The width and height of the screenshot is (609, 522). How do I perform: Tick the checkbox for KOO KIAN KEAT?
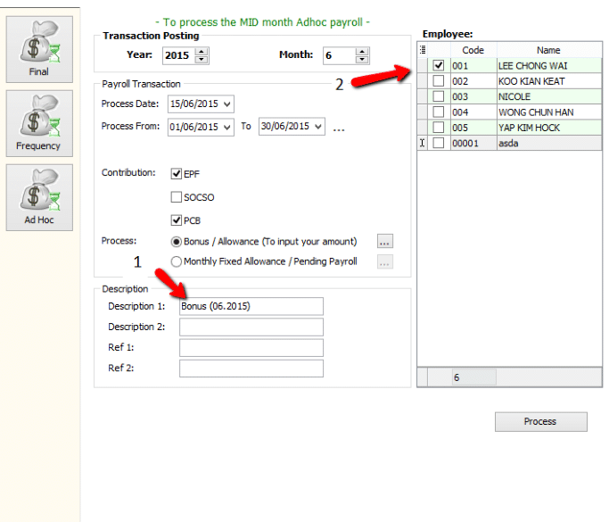(438, 81)
